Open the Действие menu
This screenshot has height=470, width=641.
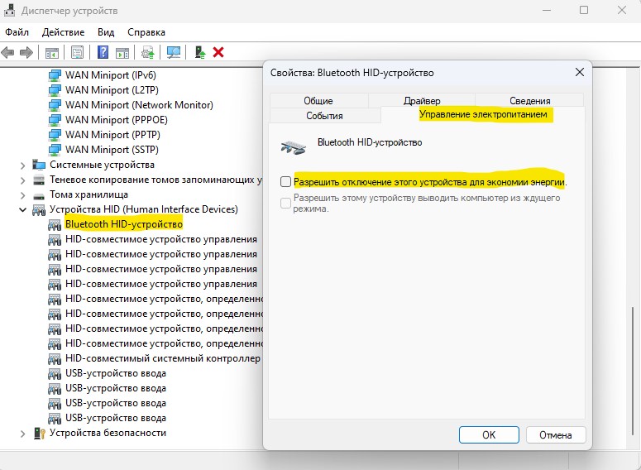tap(63, 32)
